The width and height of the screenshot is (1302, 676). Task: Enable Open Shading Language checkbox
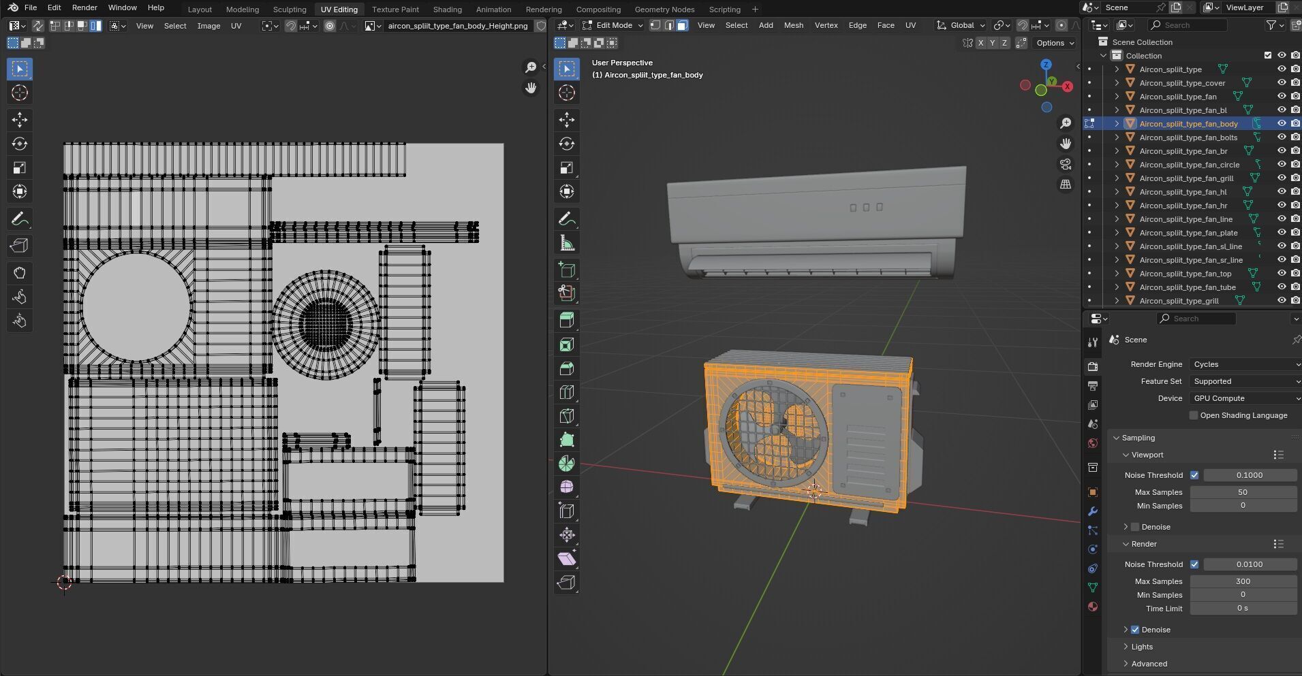(1194, 415)
